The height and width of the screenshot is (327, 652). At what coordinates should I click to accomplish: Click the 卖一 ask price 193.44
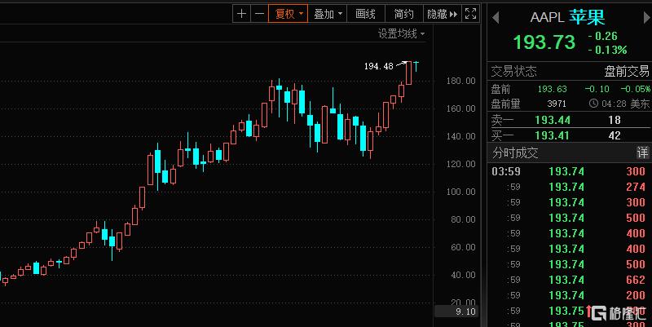(x=553, y=120)
